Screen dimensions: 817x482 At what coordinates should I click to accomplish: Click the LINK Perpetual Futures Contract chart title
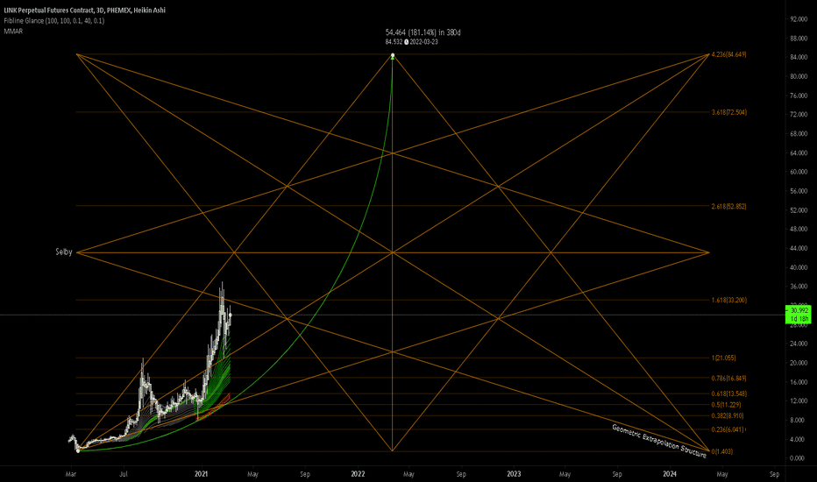coord(84,11)
